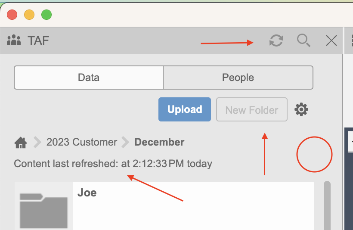Go to home via house icon

tap(21, 143)
